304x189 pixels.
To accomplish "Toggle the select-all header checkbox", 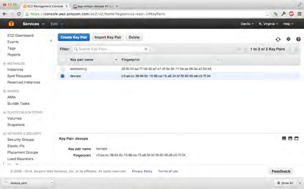I will tap(62, 60).
